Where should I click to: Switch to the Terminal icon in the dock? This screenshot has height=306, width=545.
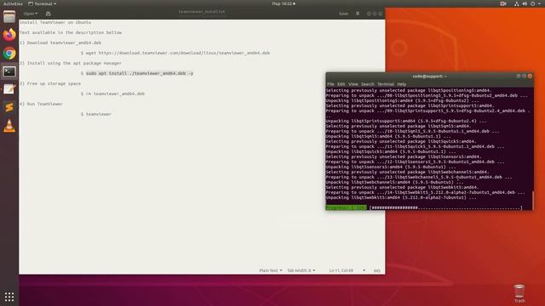tap(9, 71)
